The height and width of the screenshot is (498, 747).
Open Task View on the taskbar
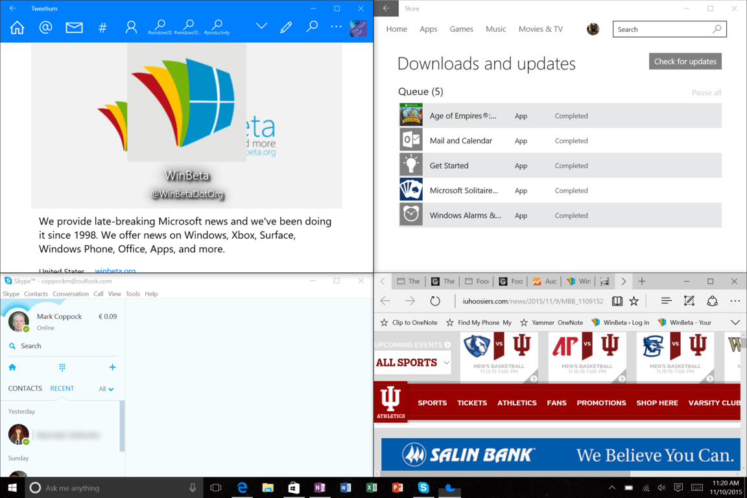tap(216, 488)
